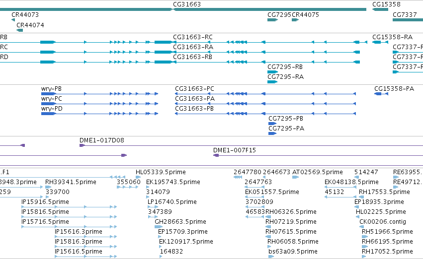Click EST feature 2647780
This screenshot has width=423, height=259.
pyautogui.click(x=248, y=172)
